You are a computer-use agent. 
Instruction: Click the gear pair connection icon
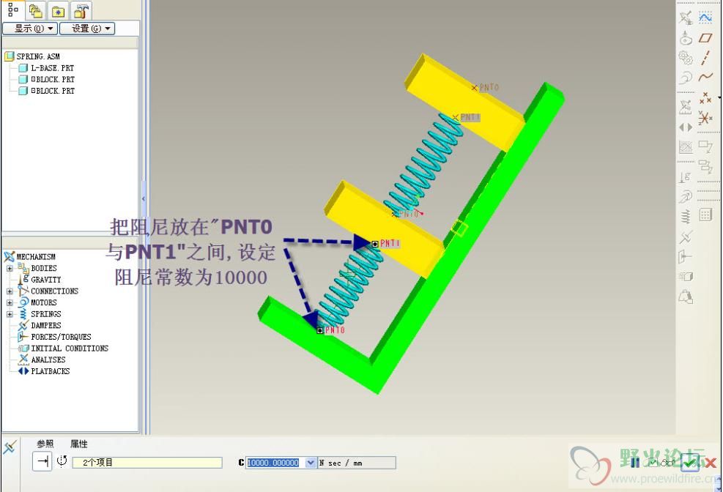click(686, 58)
